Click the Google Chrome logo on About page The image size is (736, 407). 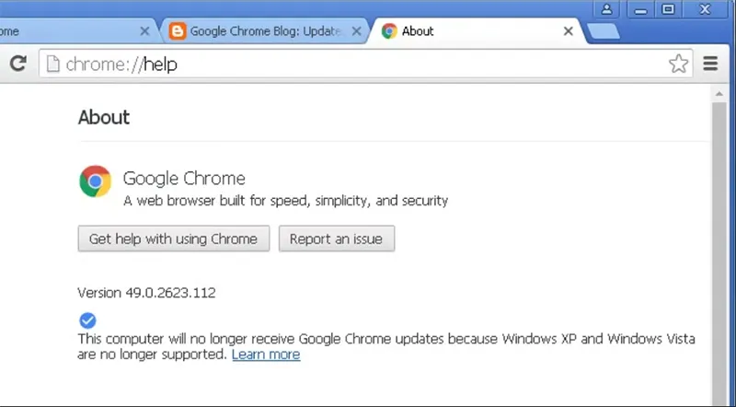pos(95,181)
